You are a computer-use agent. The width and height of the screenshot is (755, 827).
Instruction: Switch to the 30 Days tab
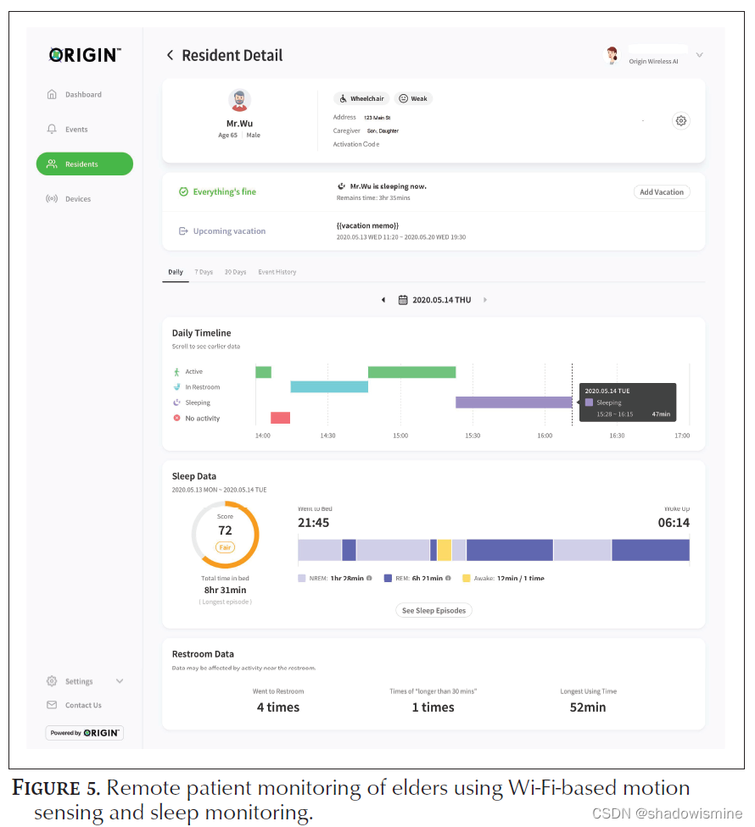[x=236, y=272]
